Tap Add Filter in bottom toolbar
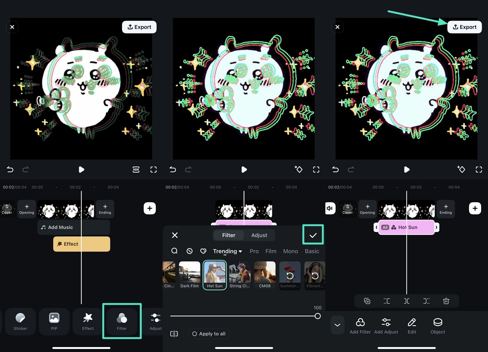488x352 pixels. pyautogui.click(x=360, y=326)
